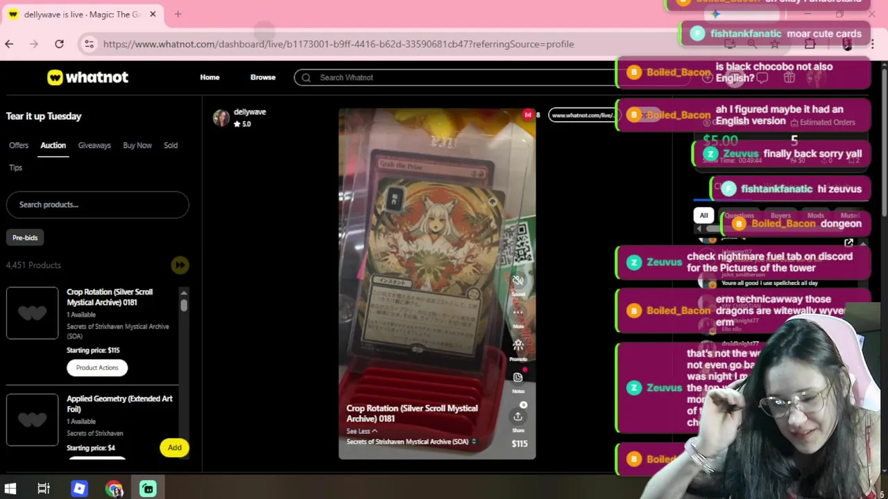Expand Secrets of Strixhaven category dropdown

tap(411, 441)
